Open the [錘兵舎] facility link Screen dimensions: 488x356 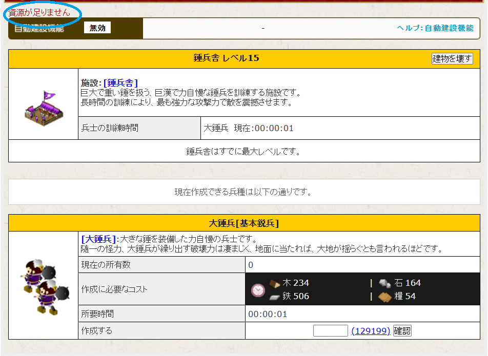[120, 82]
